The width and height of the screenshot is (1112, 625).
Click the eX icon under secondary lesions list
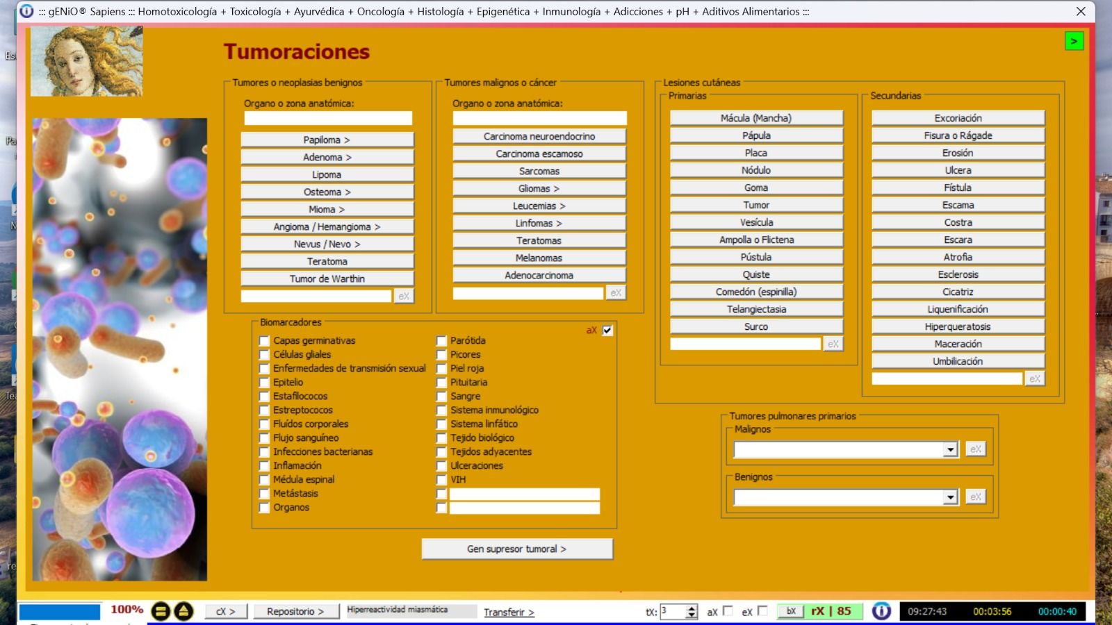(x=1034, y=378)
